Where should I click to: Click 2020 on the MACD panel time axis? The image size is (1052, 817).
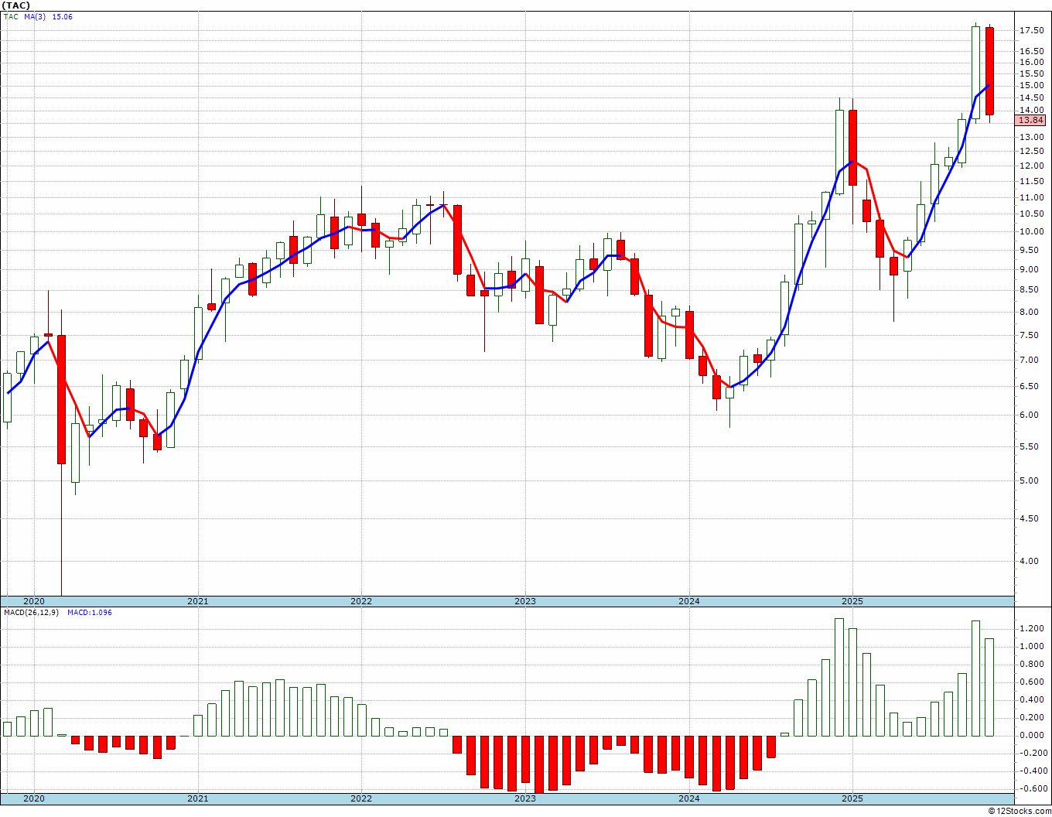pyautogui.click(x=34, y=798)
